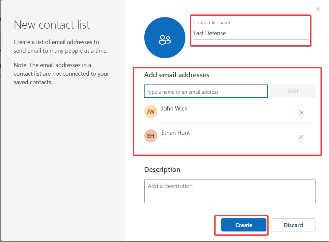Screen dimensions: 329x242
Task: Click the EH initials avatar
Action: (x=151, y=136)
